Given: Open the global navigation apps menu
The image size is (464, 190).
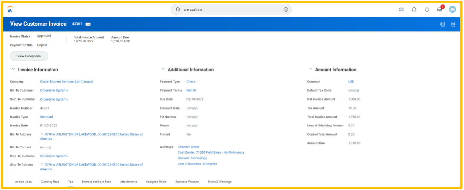Looking at the screenshot, I should 401,9.
